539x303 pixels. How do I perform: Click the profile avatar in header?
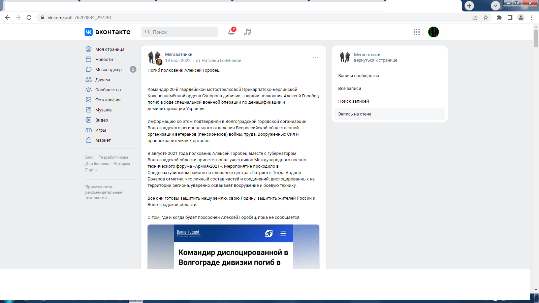(434, 32)
